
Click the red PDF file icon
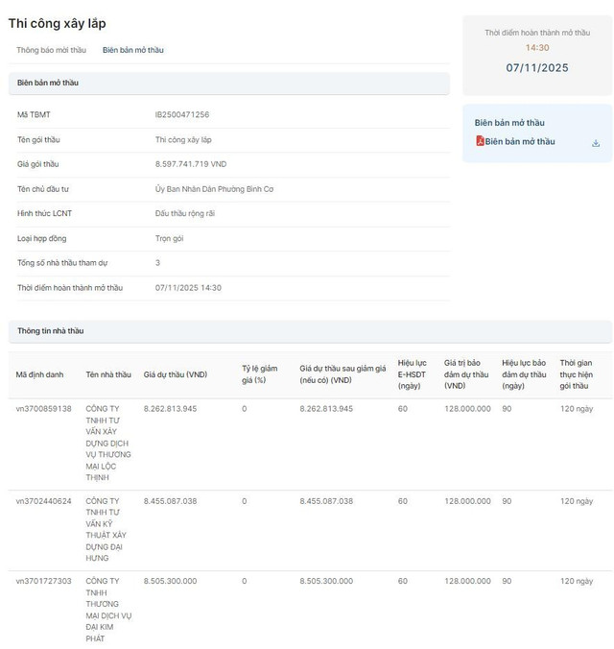click(480, 142)
